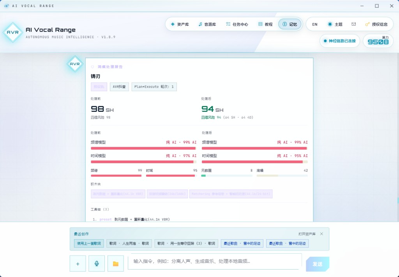
Task: Close the 最近创作 suggestions panel
Action: click(x=321, y=234)
